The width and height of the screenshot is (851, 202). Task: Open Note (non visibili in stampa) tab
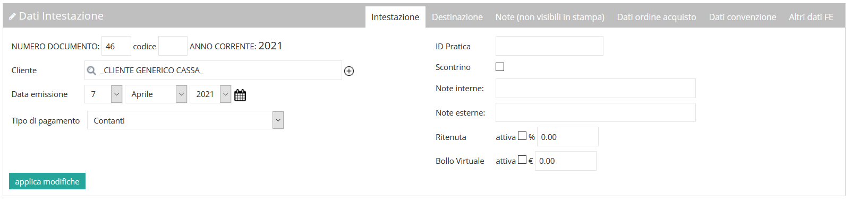tap(550, 17)
